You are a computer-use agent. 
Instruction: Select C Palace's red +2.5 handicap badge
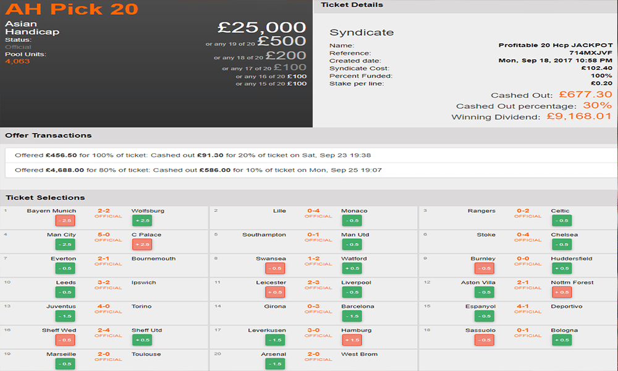[x=142, y=244]
